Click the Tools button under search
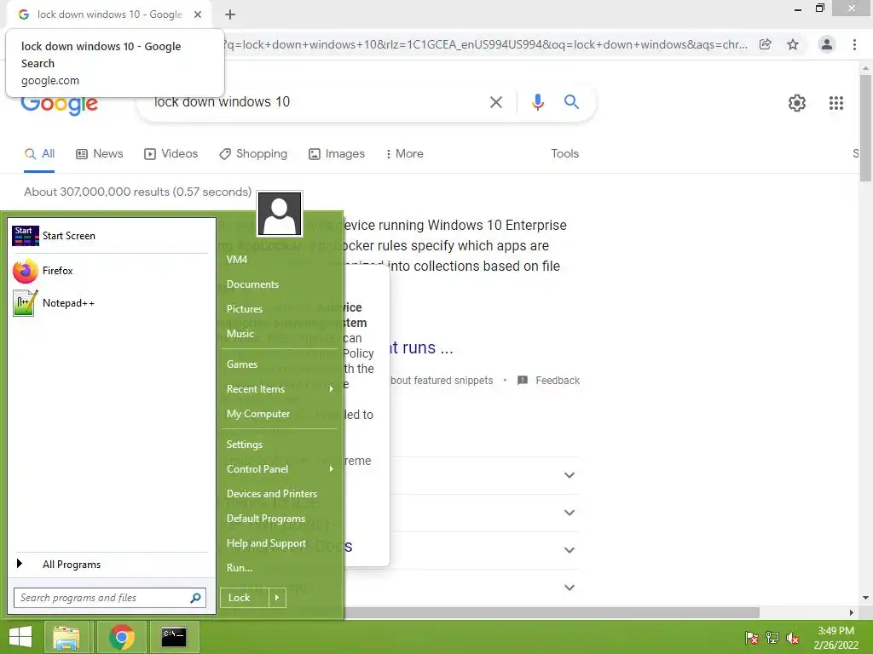This screenshot has width=873, height=654. pyautogui.click(x=564, y=153)
